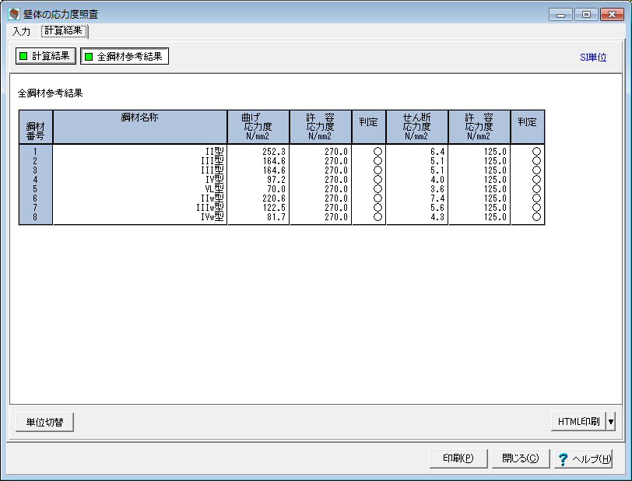The height and width of the screenshot is (481, 632).
Task: Maximize the 壁体の応力度照査 window
Action: [x=586, y=15]
